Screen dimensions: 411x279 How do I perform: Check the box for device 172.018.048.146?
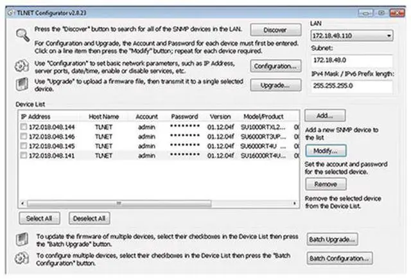coord(24,137)
